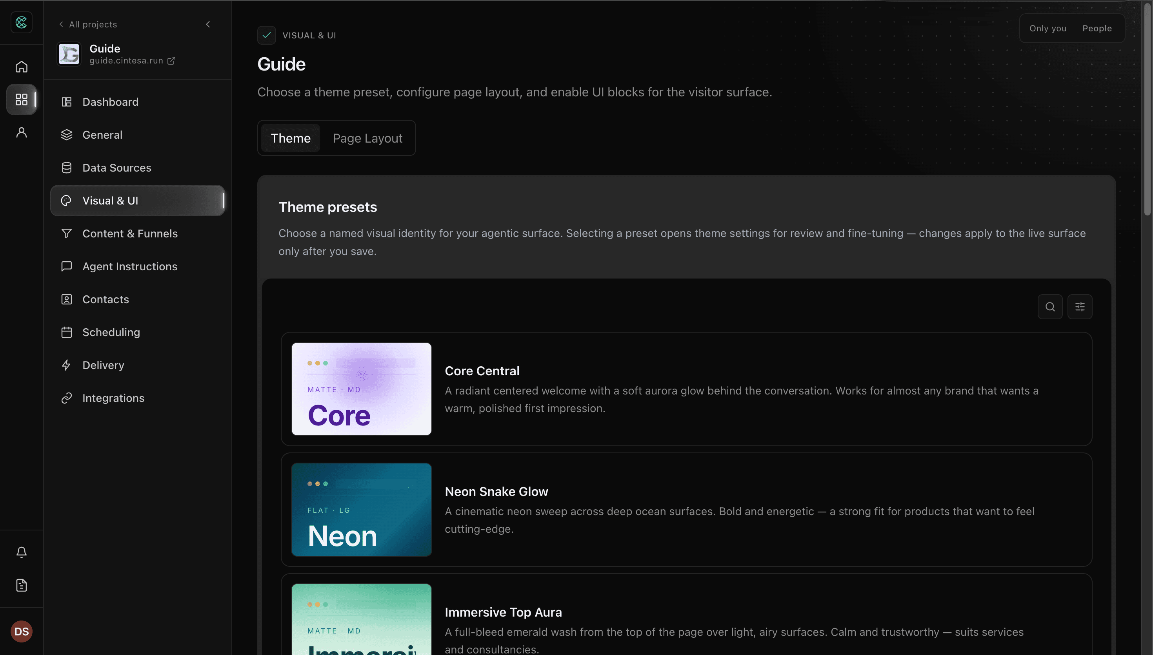Open Content & Funnels in sidebar
Image resolution: width=1153 pixels, height=655 pixels.
(x=138, y=233)
